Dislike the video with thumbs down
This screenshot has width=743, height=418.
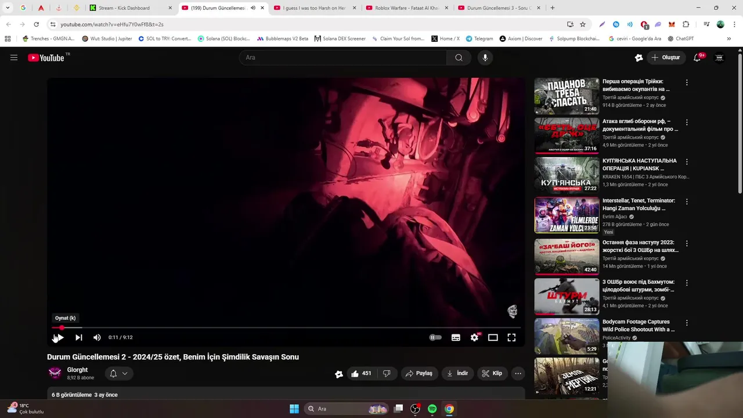(387, 373)
